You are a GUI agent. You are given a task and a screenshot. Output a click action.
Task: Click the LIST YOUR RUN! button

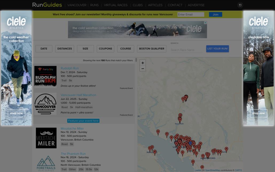(218, 49)
